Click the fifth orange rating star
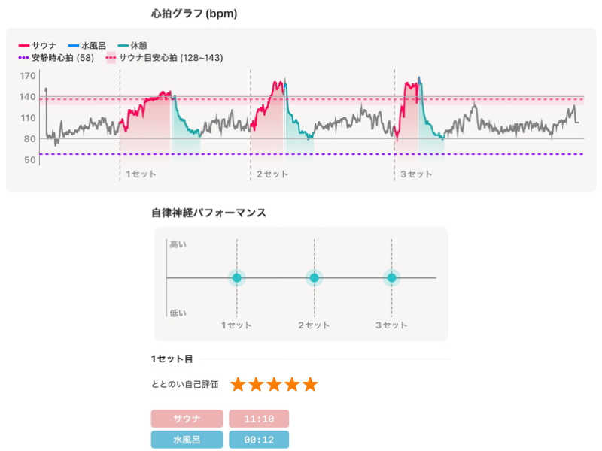Viewport: 602px width, 451px height. pyautogui.click(x=310, y=385)
